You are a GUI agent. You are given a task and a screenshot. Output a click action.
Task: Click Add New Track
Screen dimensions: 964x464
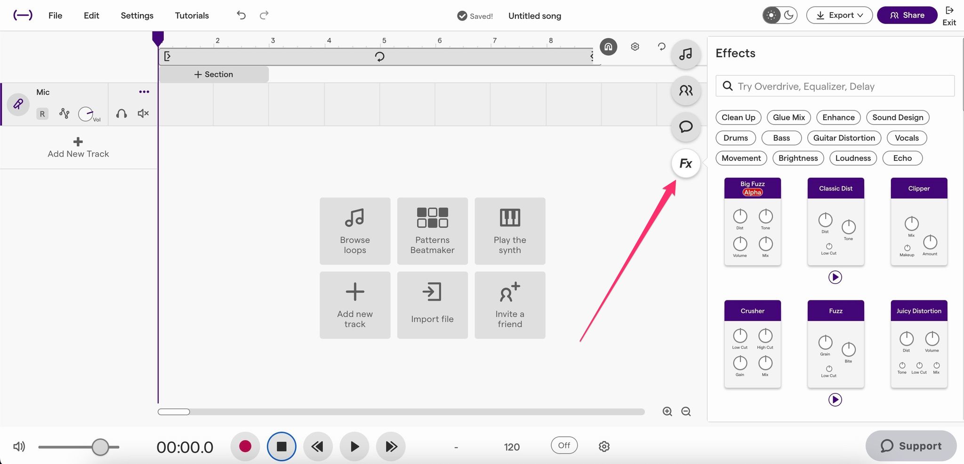click(78, 147)
